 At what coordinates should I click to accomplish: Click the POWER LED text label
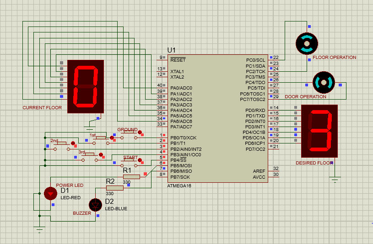(70, 186)
